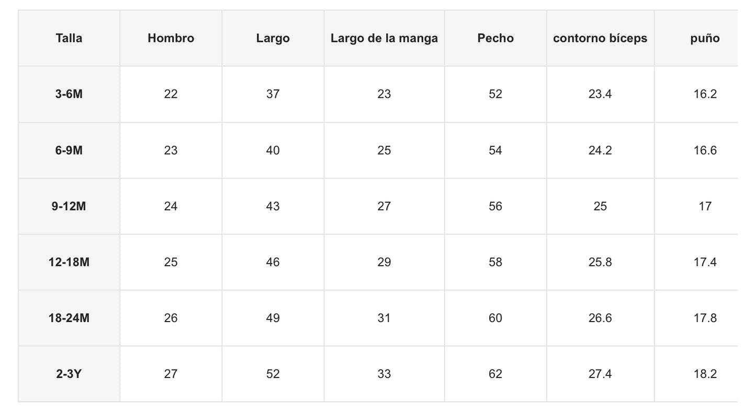
Task: Select puño value 17.8 for 18-24M
Action: (705, 318)
